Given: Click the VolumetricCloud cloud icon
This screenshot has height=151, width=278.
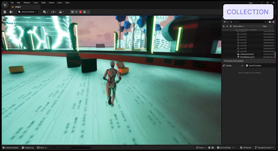Looking at the screenshot, I should [x=238, y=54].
